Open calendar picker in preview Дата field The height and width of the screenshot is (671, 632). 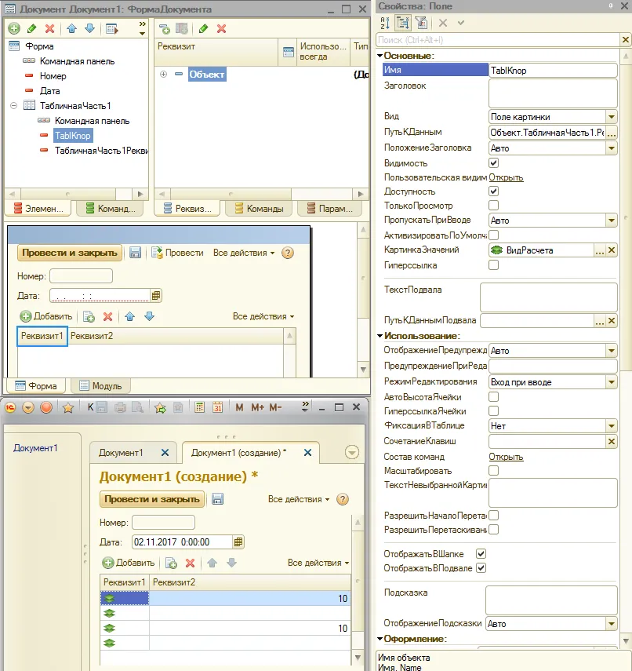(x=156, y=295)
